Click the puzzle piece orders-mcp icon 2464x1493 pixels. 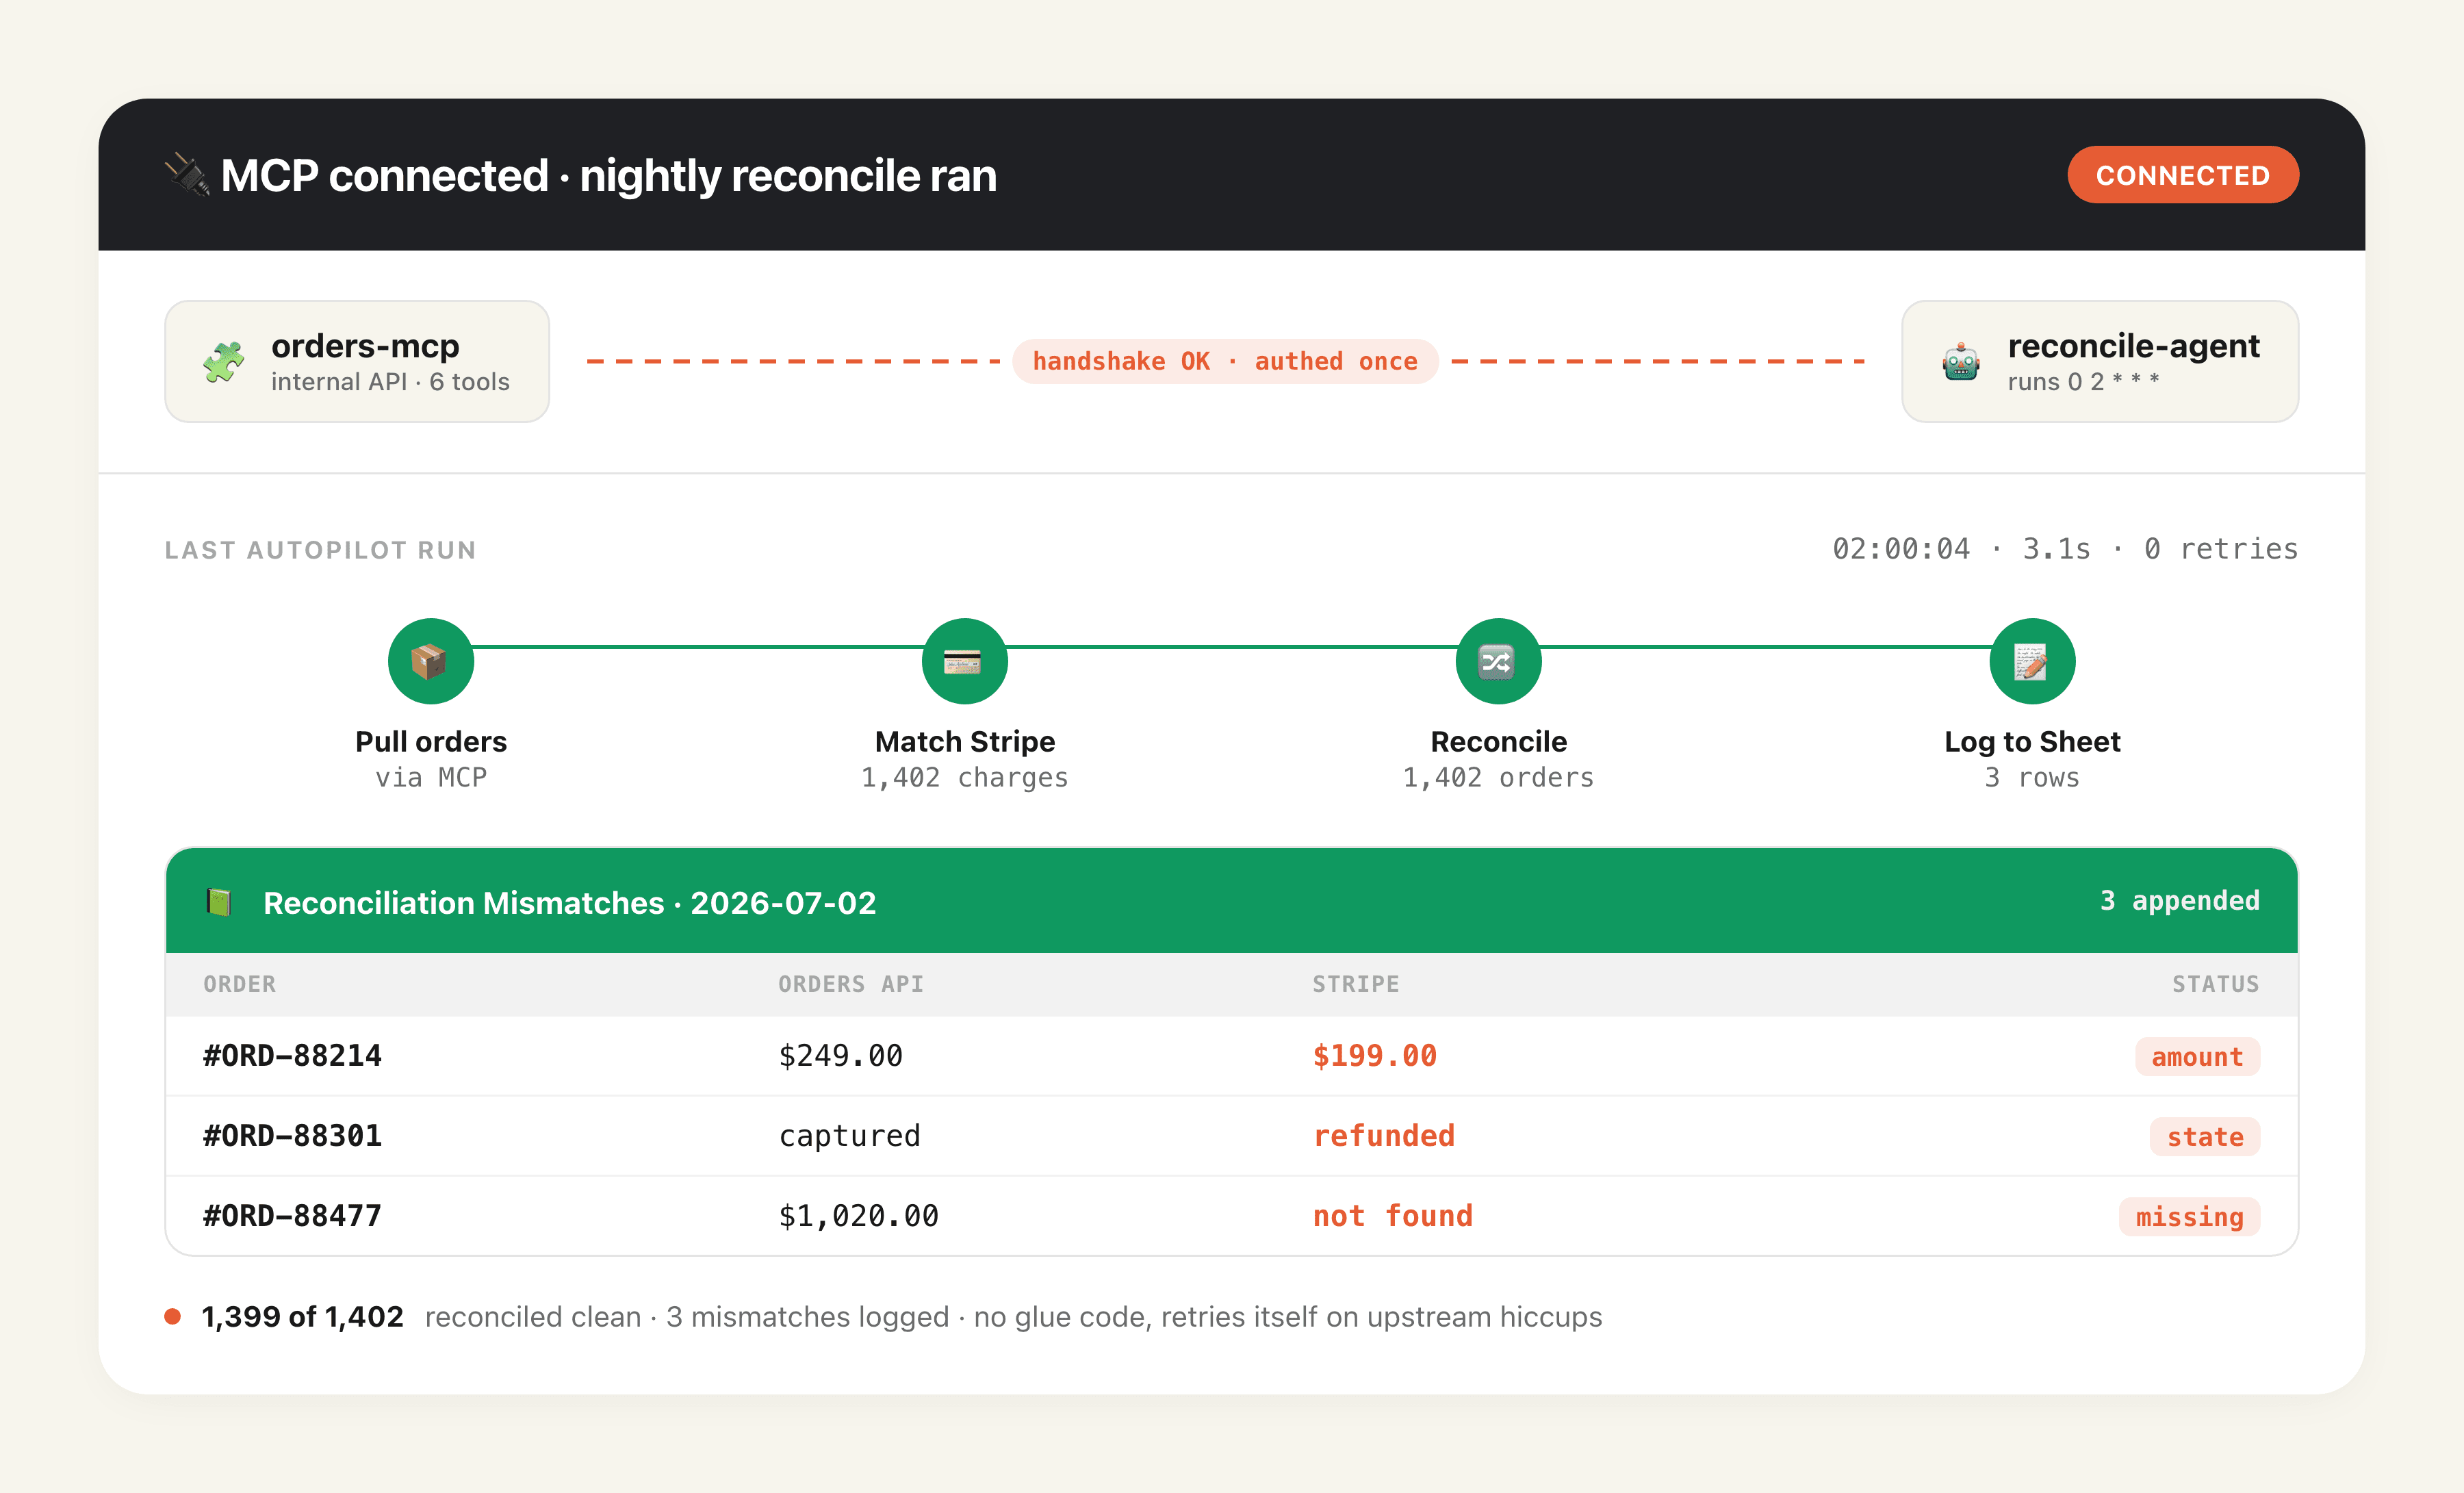[224, 361]
